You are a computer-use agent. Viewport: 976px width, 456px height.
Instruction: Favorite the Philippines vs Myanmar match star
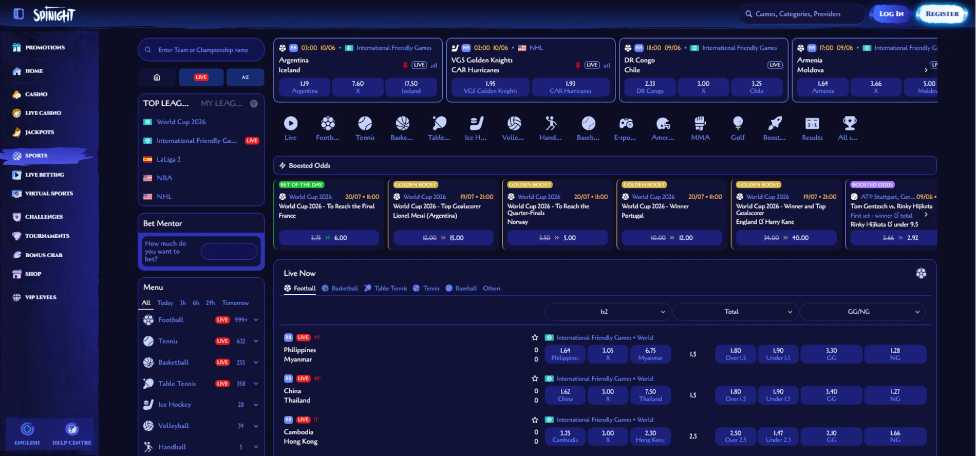click(x=535, y=337)
